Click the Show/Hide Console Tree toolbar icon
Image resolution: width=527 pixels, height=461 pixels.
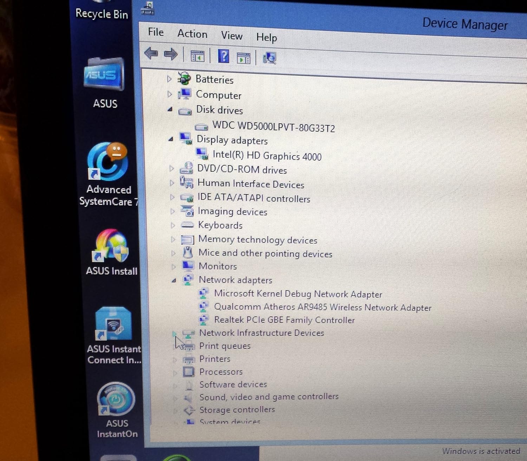pos(197,56)
